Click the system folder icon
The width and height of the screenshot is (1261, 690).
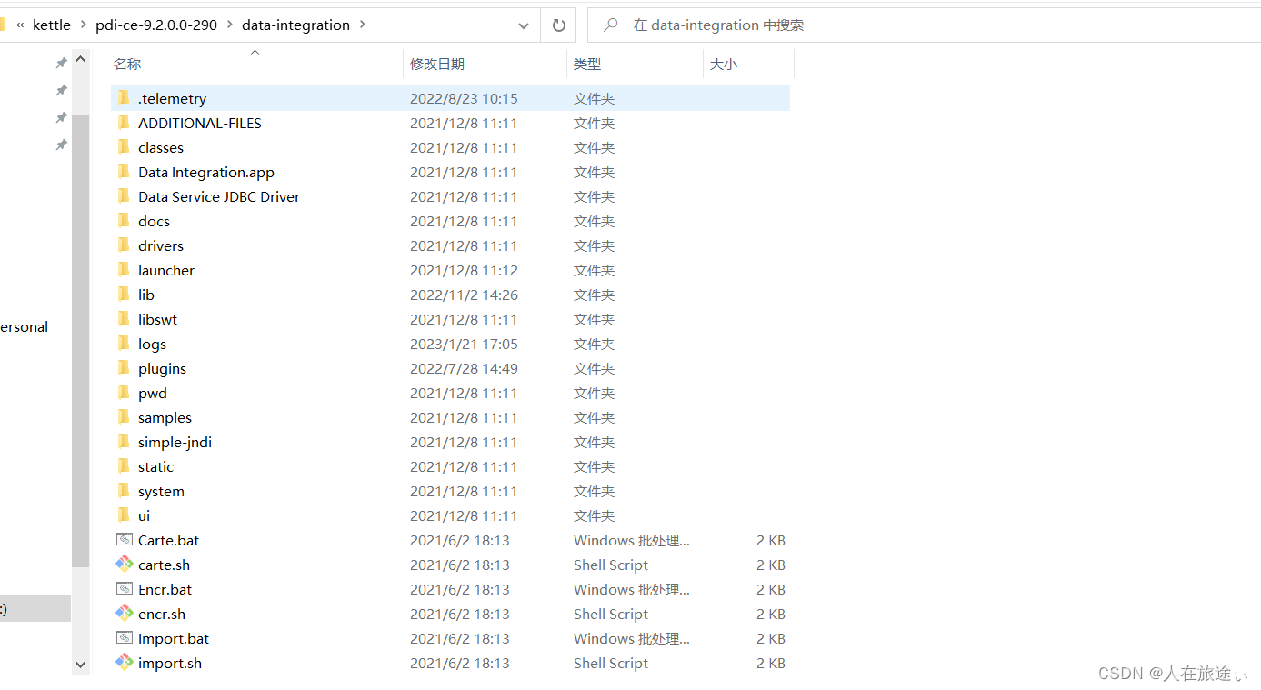click(x=124, y=491)
